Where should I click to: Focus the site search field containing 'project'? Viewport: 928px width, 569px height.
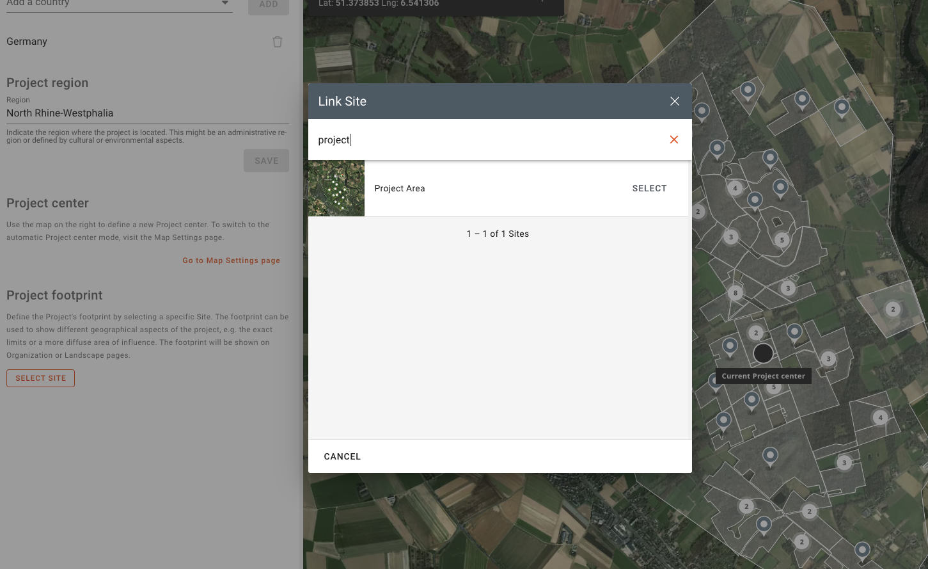(x=486, y=140)
